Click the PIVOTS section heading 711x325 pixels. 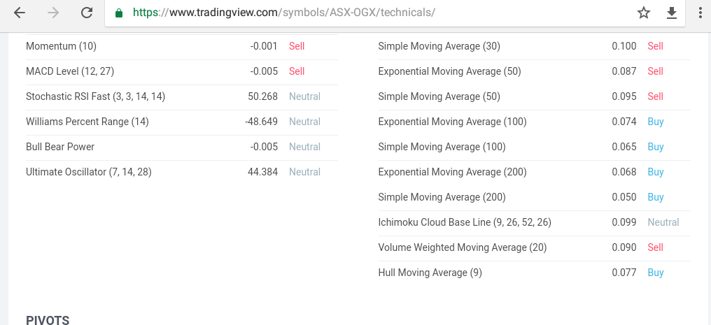coord(48,320)
